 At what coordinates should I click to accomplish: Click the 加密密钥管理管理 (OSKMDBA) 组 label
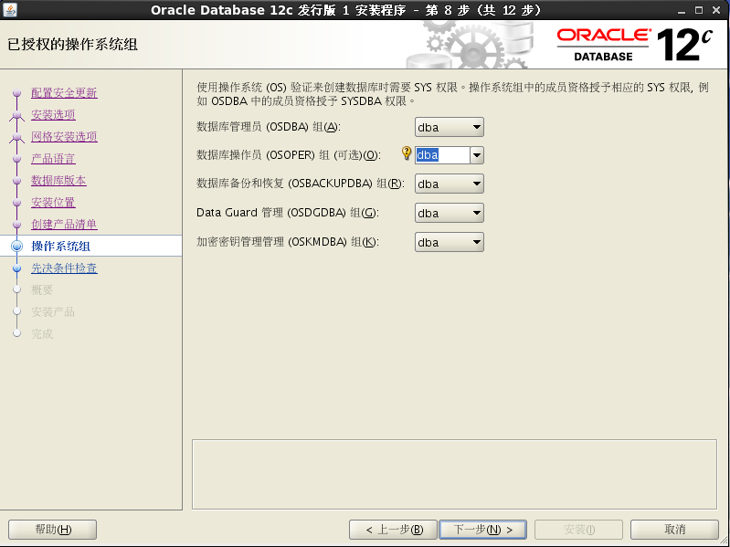tap(288, 242)
